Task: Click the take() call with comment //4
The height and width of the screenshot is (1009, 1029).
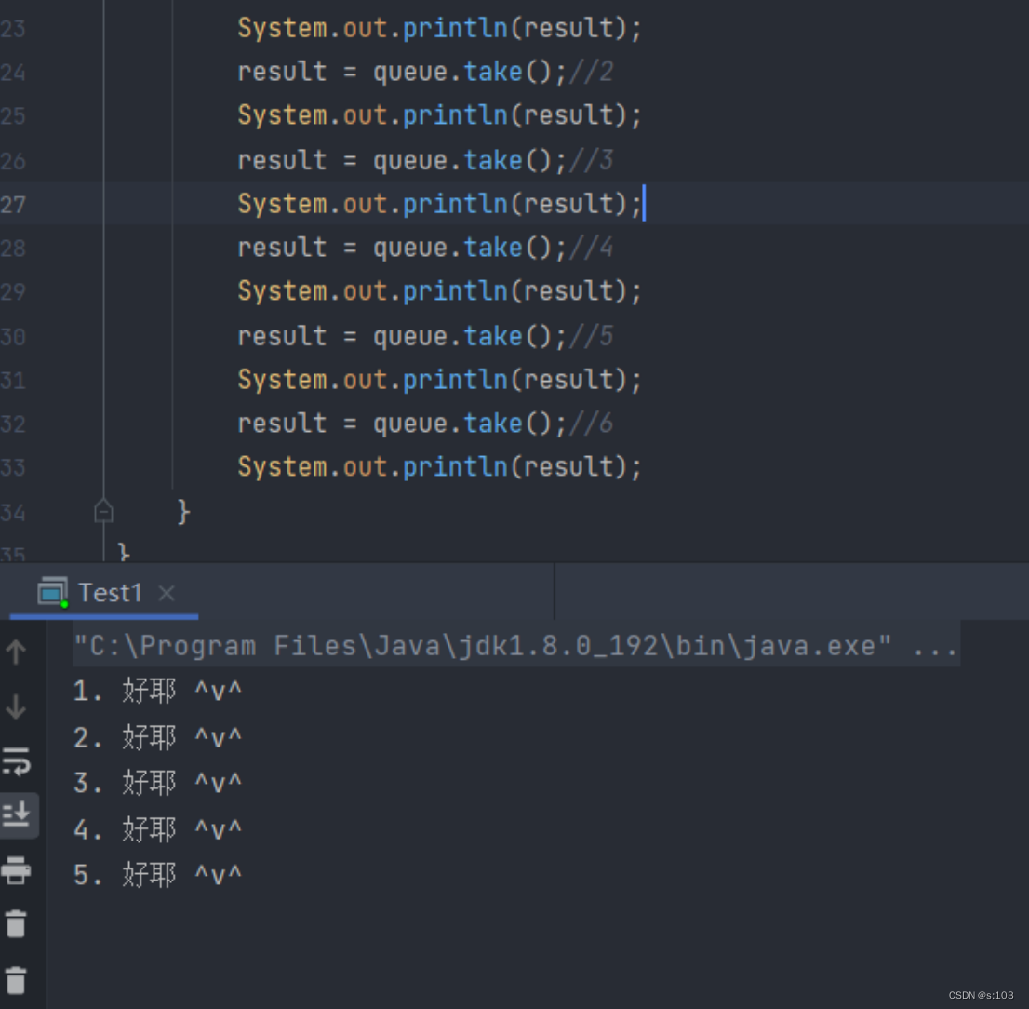Action: pos(508,249)
